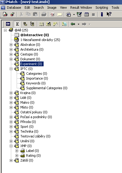This screenshot has width=122, height=173.
Task: Select 'Technika (0)' category
Action: tap(29, 131)
